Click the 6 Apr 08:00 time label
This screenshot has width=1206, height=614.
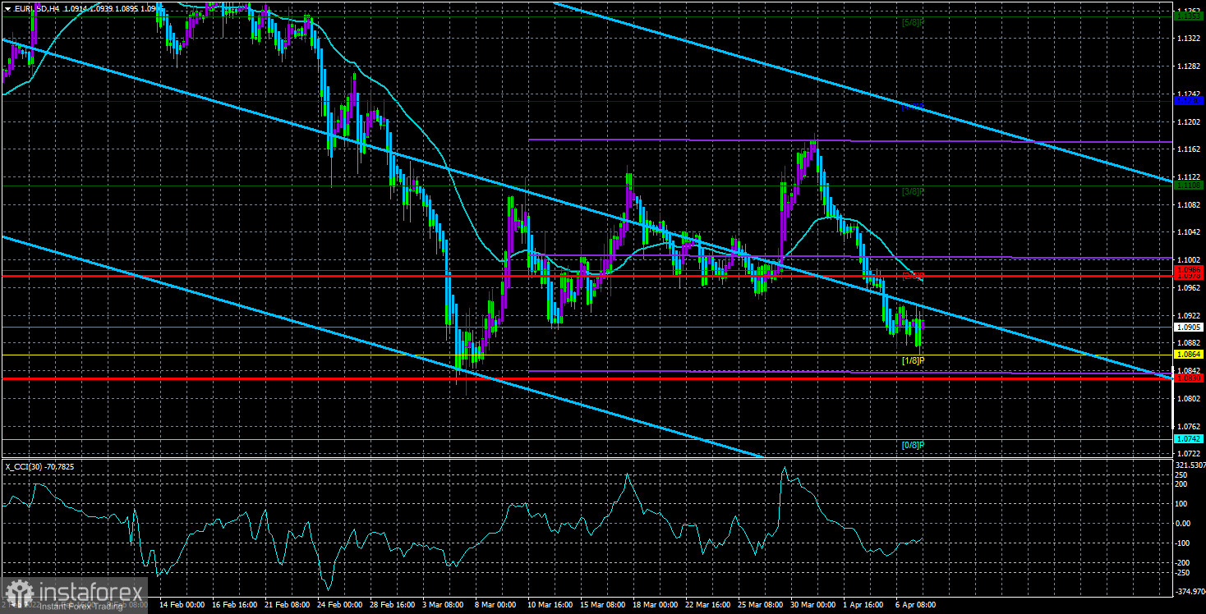tap(918, 605)
